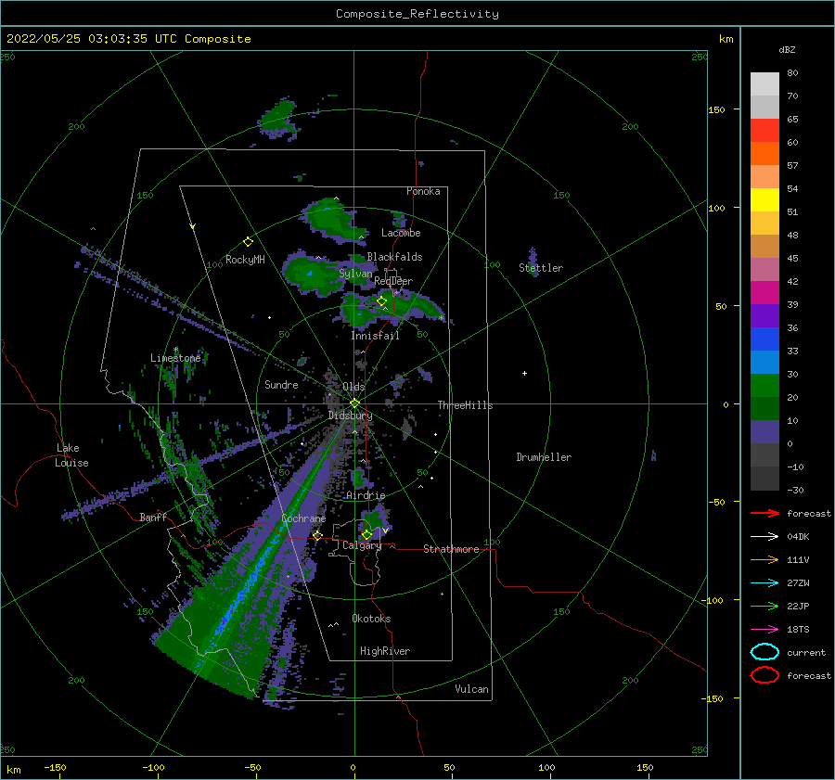Click the light gray 70–80 dBZ swatch
835x780 pixels.
pos(764,83)
